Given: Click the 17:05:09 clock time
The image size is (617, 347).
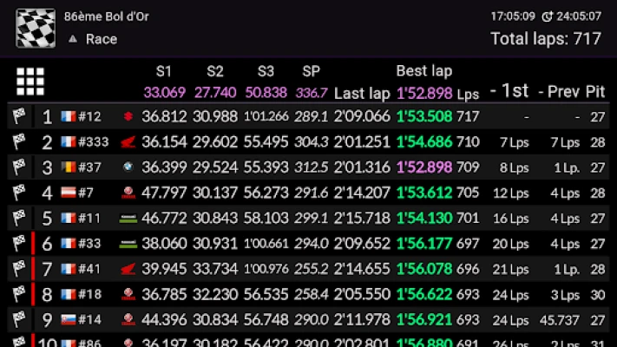Looking at the screenshot, I should coord(513,16).
